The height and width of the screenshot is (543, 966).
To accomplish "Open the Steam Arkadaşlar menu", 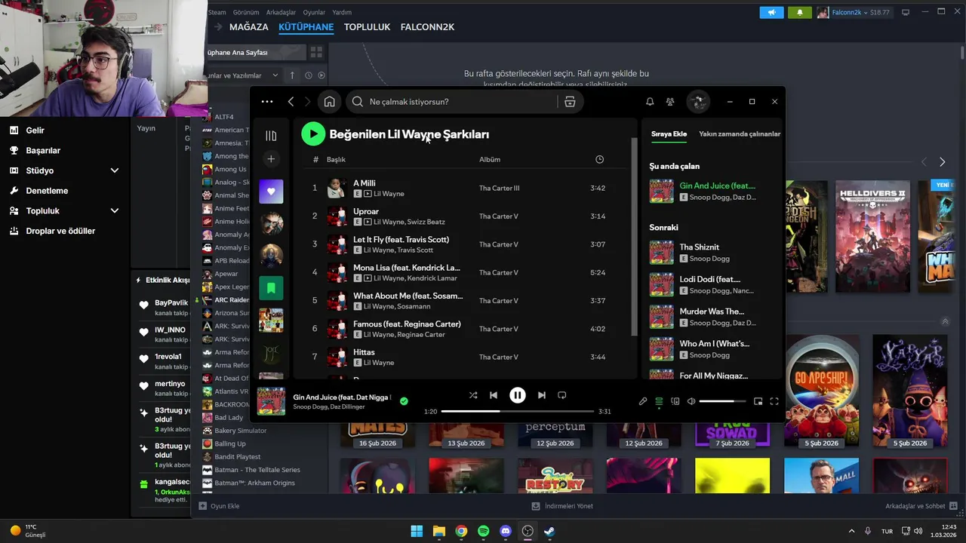I will [281, 12].
